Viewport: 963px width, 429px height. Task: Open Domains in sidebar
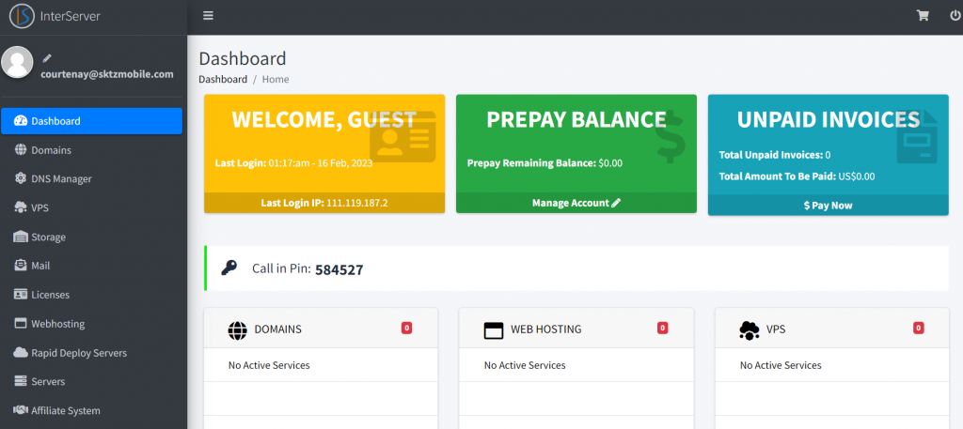click(x=91, y=150)
